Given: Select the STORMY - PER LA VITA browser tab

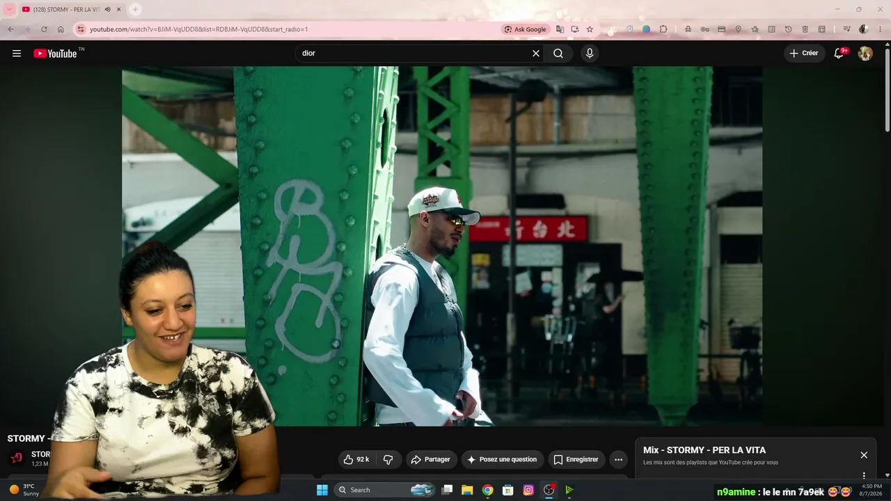Looking at the screenshot, I should click(71, 10).
